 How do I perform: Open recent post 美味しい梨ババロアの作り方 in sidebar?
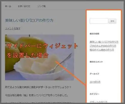pos(104,42)
